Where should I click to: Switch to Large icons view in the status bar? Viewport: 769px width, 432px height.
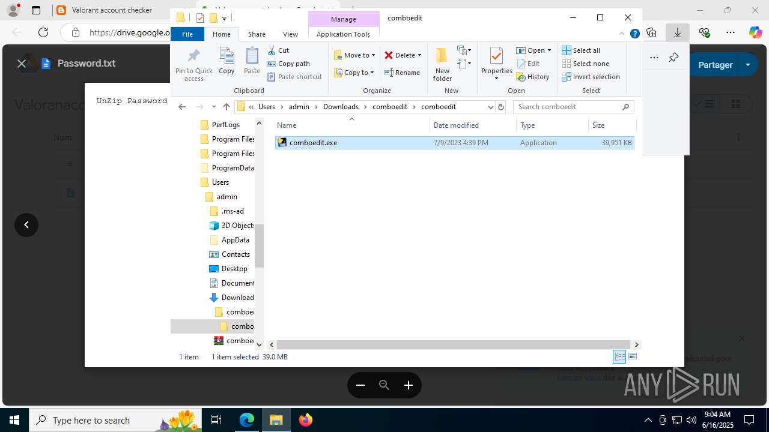pos(632,357)
